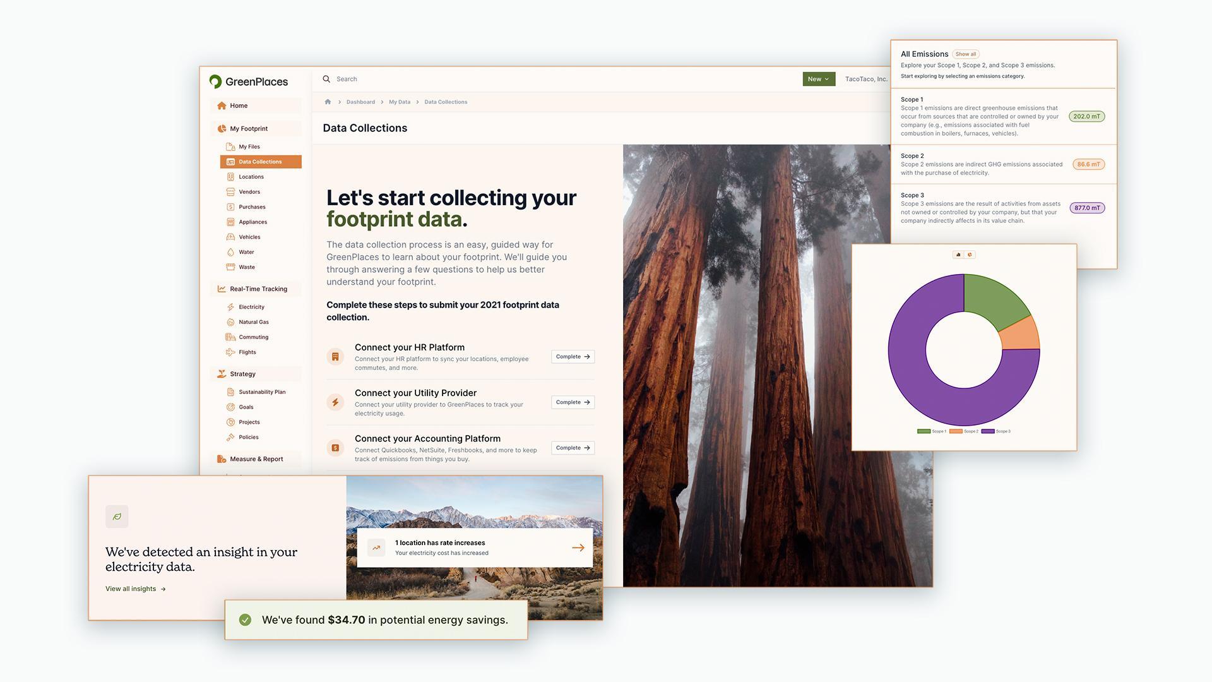Open Vendors in the sidebar
Viewport: 1212px width, 682px height.
point(249,192)
